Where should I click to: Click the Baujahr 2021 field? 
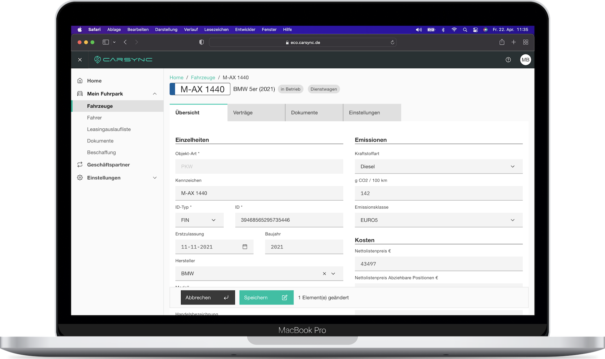pyautogui.click(x=304, y=247)
